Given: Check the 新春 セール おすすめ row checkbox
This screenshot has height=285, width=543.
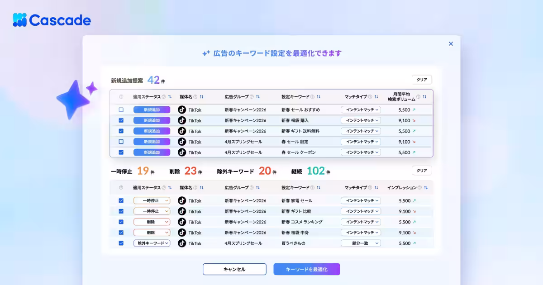Looking at the screenshot, I should pyautogui.click(x=120, y=109).
